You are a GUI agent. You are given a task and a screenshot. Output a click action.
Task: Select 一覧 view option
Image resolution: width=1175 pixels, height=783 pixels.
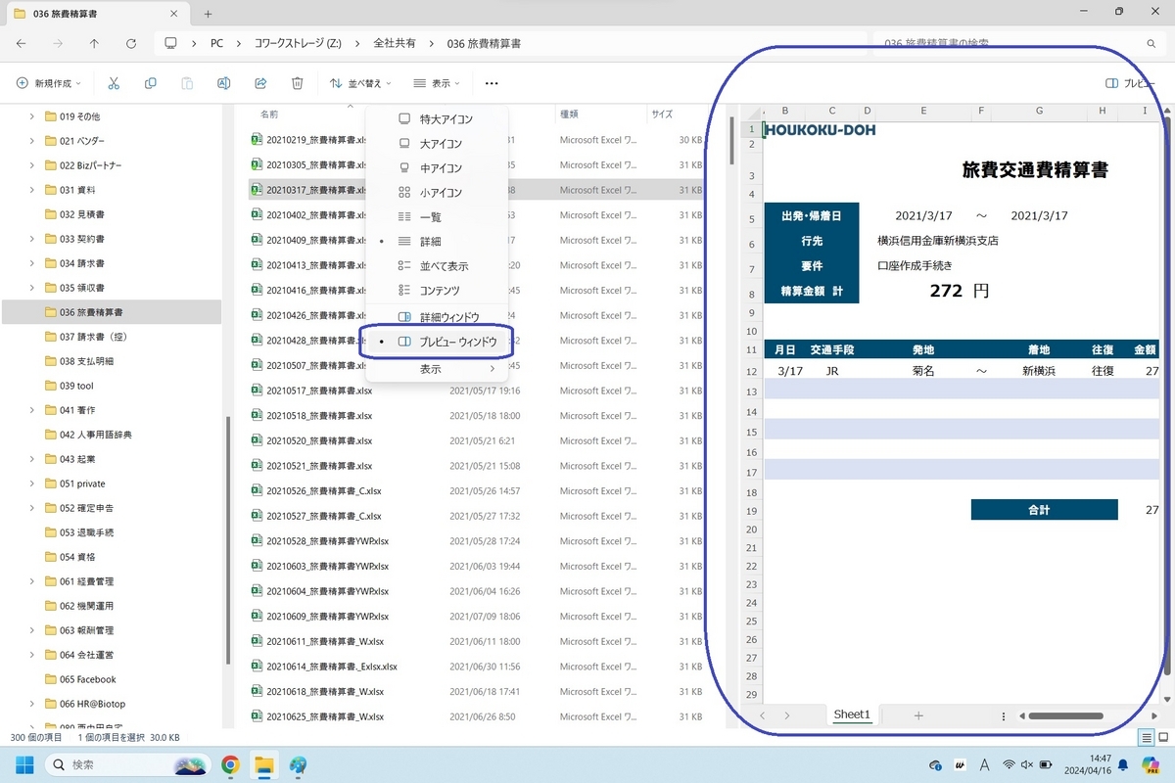(437, 216)
